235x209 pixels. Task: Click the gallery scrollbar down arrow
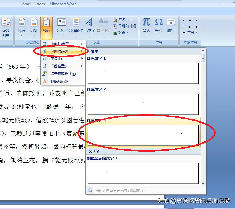click(x=203, y=183)
